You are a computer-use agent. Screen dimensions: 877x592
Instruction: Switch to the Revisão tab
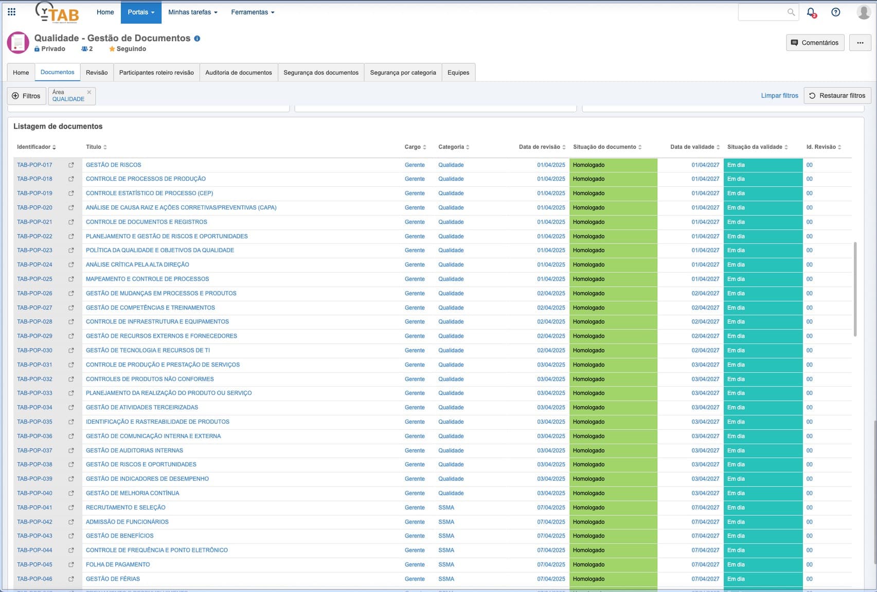click(97, 73)
